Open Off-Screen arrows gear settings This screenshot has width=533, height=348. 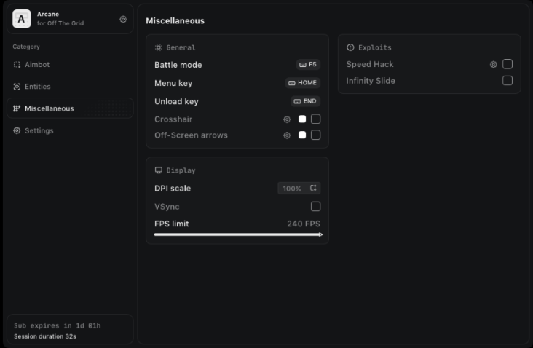tap(287, 135)
